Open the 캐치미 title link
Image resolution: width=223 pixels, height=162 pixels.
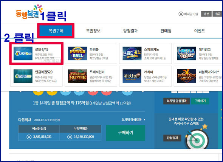click(149, 72)
